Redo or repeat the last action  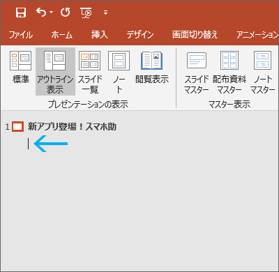65,12
